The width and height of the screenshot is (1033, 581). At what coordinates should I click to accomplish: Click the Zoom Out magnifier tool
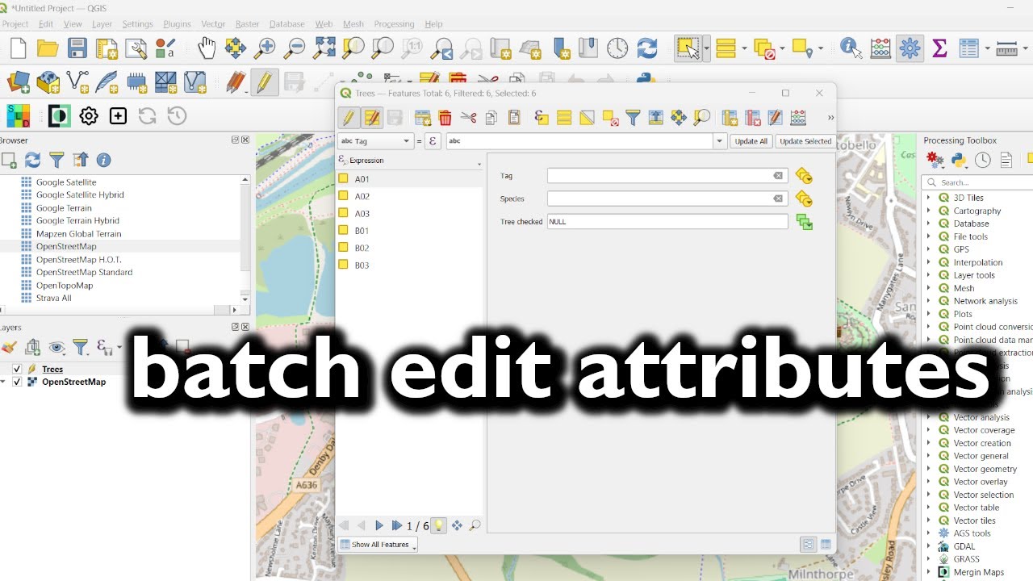tap(295, 48)
